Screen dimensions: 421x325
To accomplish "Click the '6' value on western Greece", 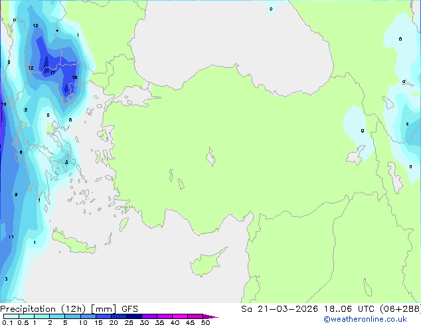I will [x=21, y=153].
